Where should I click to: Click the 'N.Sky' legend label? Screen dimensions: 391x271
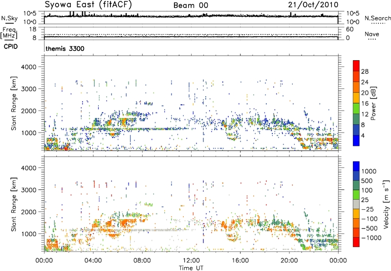coord(9,18)
